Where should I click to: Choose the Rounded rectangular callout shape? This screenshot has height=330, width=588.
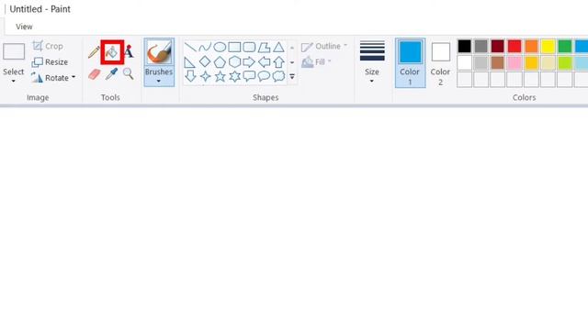[x=249, y=76]
